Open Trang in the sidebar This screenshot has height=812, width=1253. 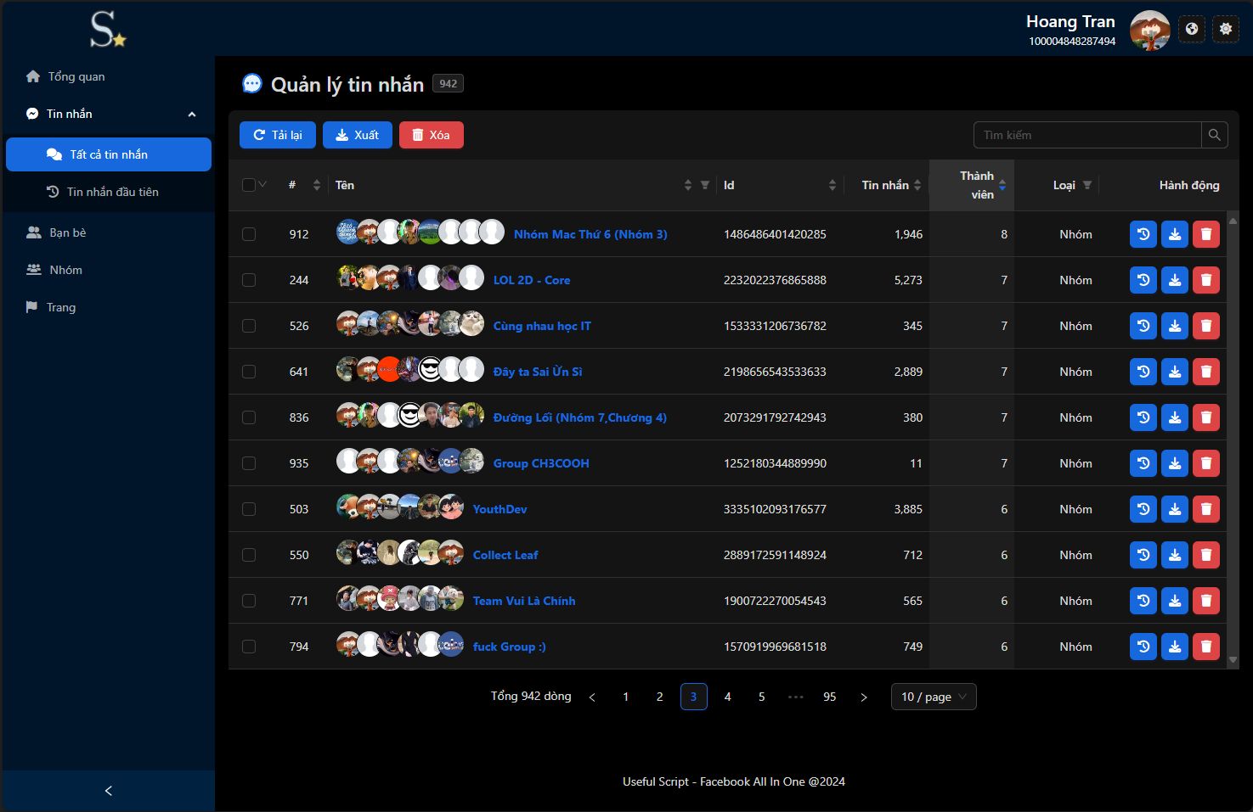[108, 307]
